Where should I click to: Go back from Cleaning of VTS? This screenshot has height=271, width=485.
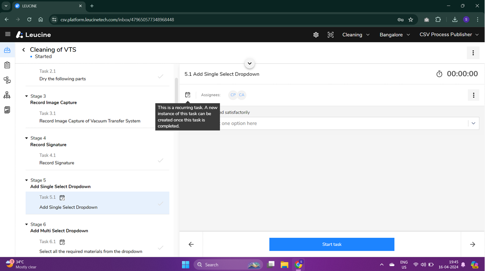(23, 50)
